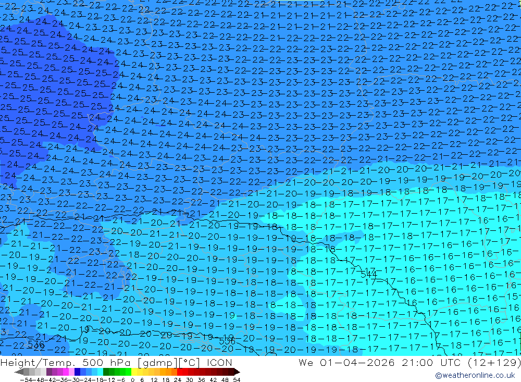
Task: Select the yellow swatch above legend value 0
Action: [134, 372]
